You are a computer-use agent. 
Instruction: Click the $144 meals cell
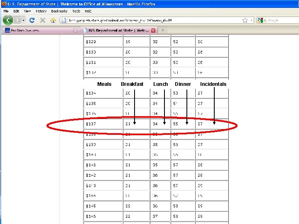click(x=103, y=196)
